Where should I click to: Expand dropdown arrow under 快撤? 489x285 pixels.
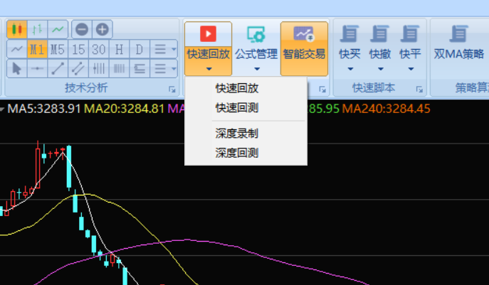click(381, 69)
